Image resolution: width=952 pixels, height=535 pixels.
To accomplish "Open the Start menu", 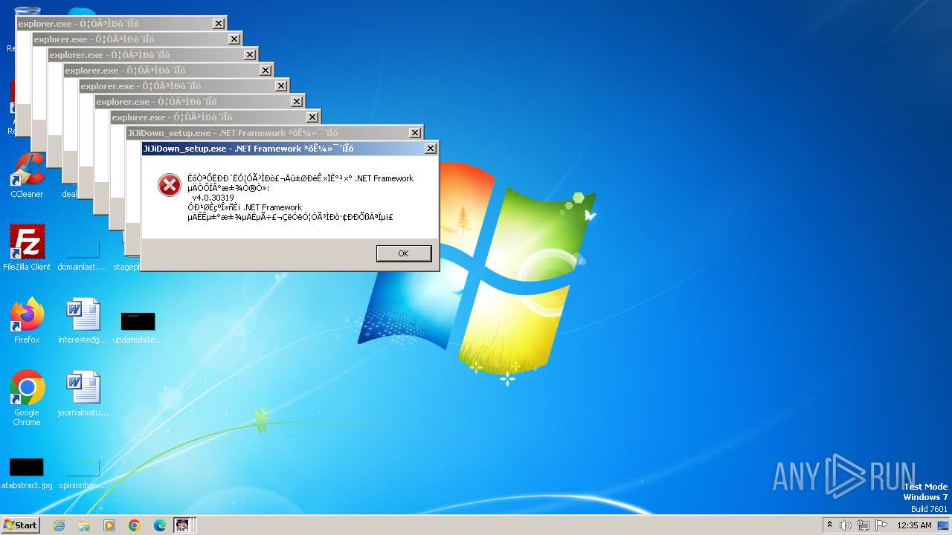I will (x=21, y=525).
